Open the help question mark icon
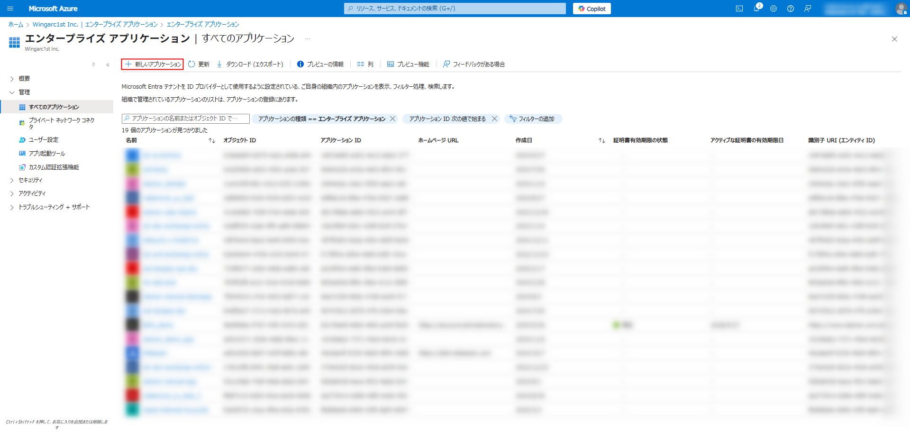 tap(791, 9)
